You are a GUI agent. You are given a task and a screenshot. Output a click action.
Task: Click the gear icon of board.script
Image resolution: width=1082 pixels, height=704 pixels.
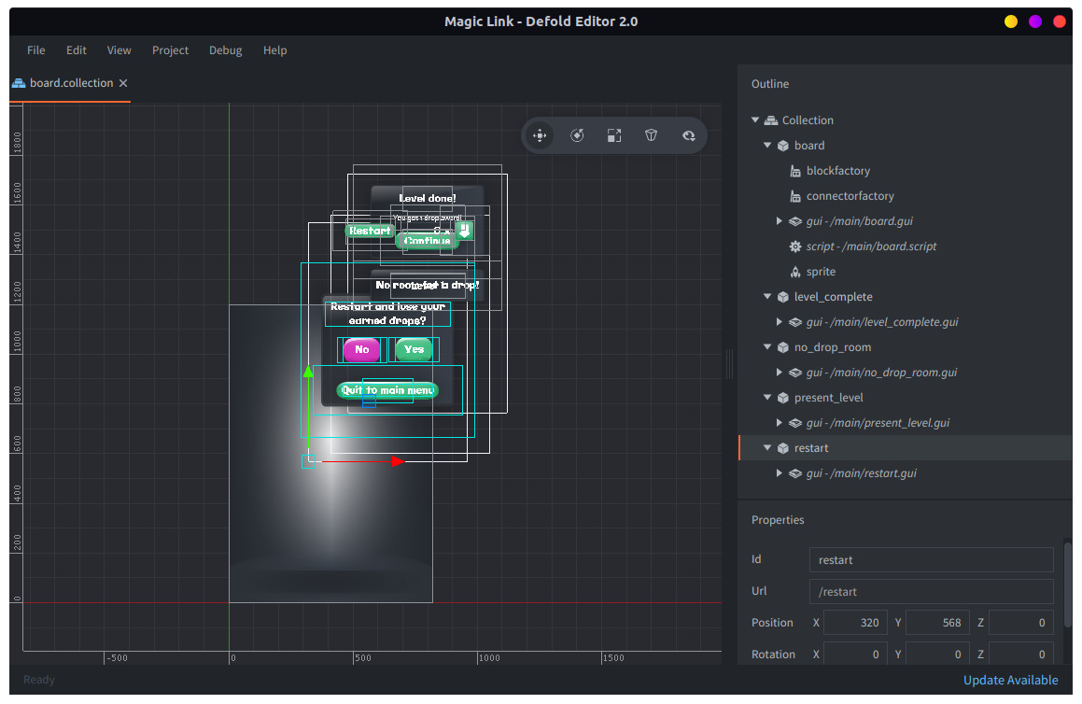click(x=795, y=246)
